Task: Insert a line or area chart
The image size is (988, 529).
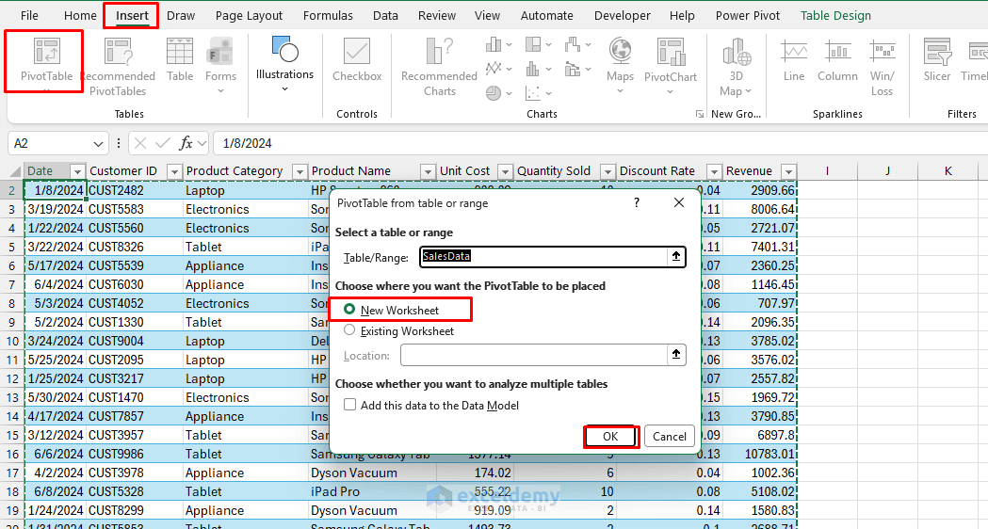Action: (x=498, y=68)
